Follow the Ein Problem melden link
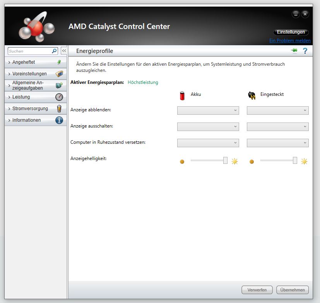The image size is (320, 303). [x=290, y=41]
